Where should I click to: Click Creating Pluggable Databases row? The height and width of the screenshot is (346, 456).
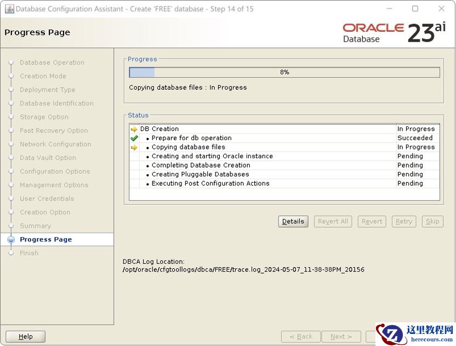click(284, 174)
